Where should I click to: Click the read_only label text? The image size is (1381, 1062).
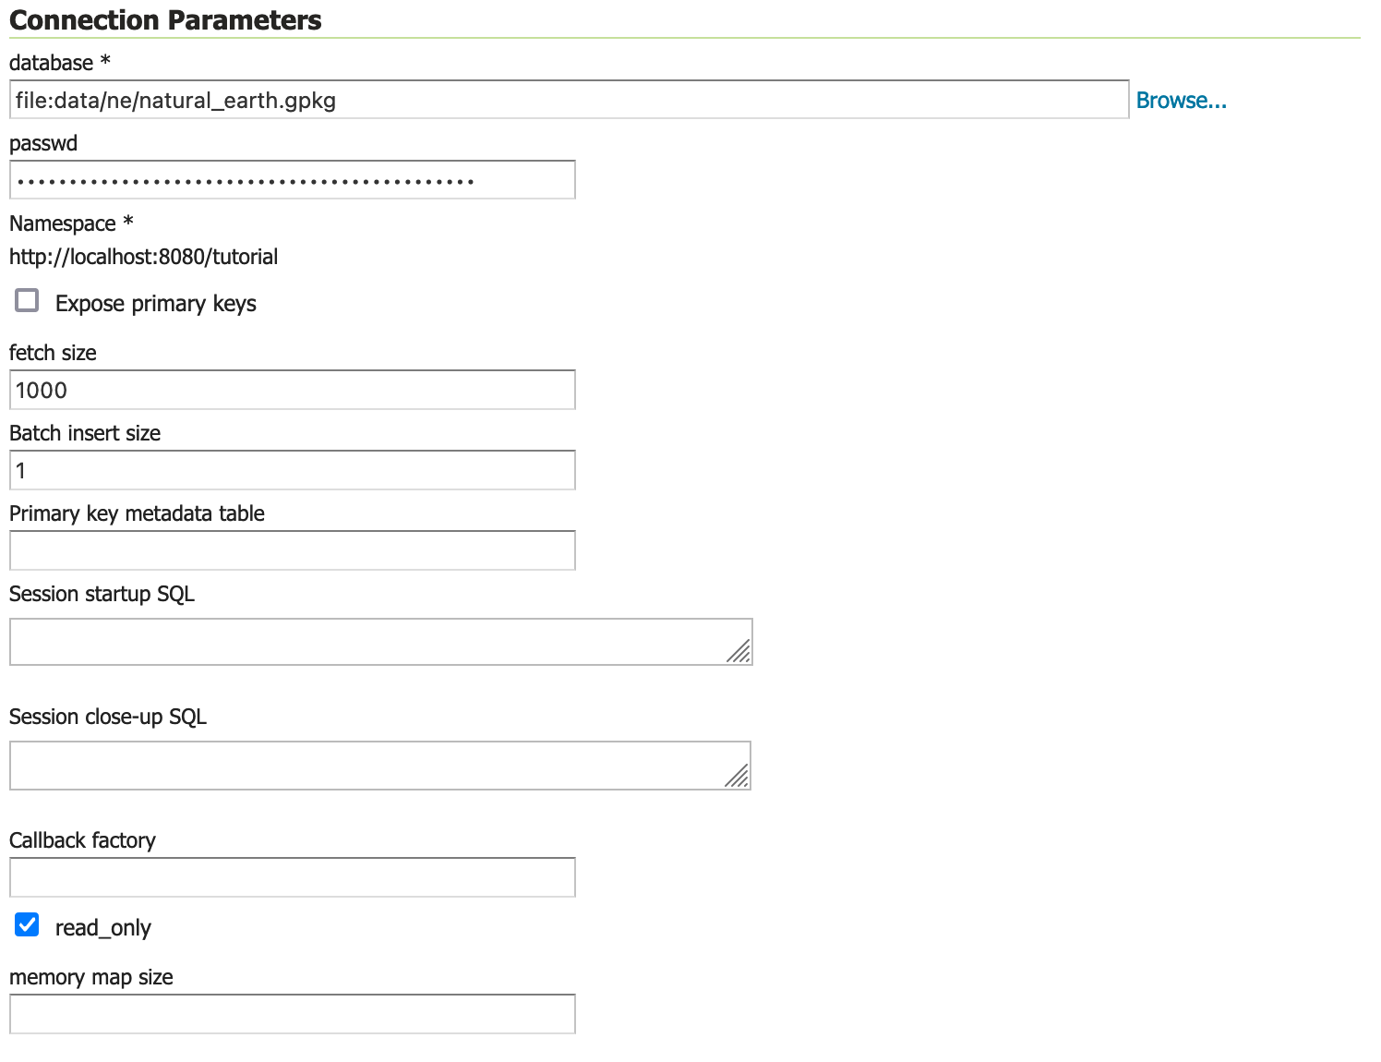pos(102,928)
